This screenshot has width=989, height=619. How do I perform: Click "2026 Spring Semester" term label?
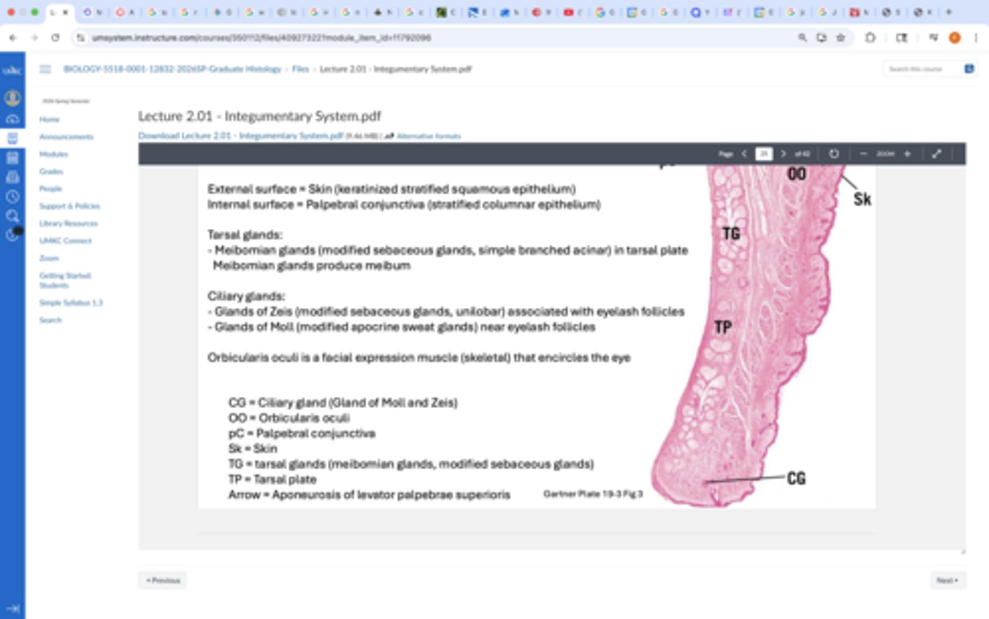tap(66, 101)
